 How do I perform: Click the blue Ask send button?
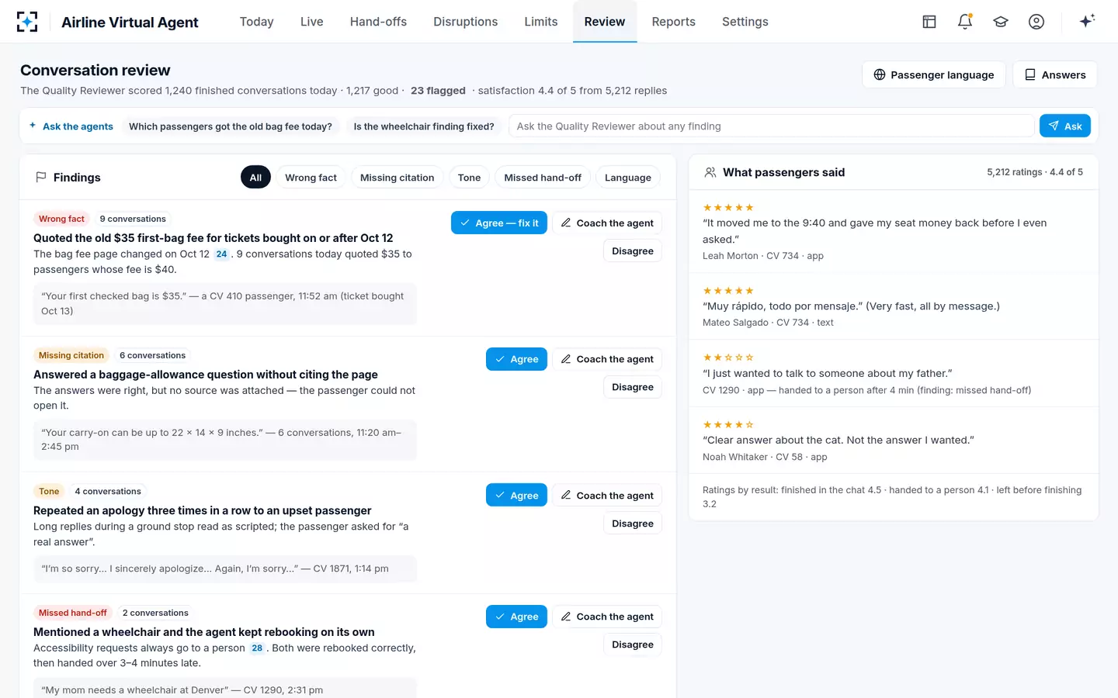click(1065, 126)
